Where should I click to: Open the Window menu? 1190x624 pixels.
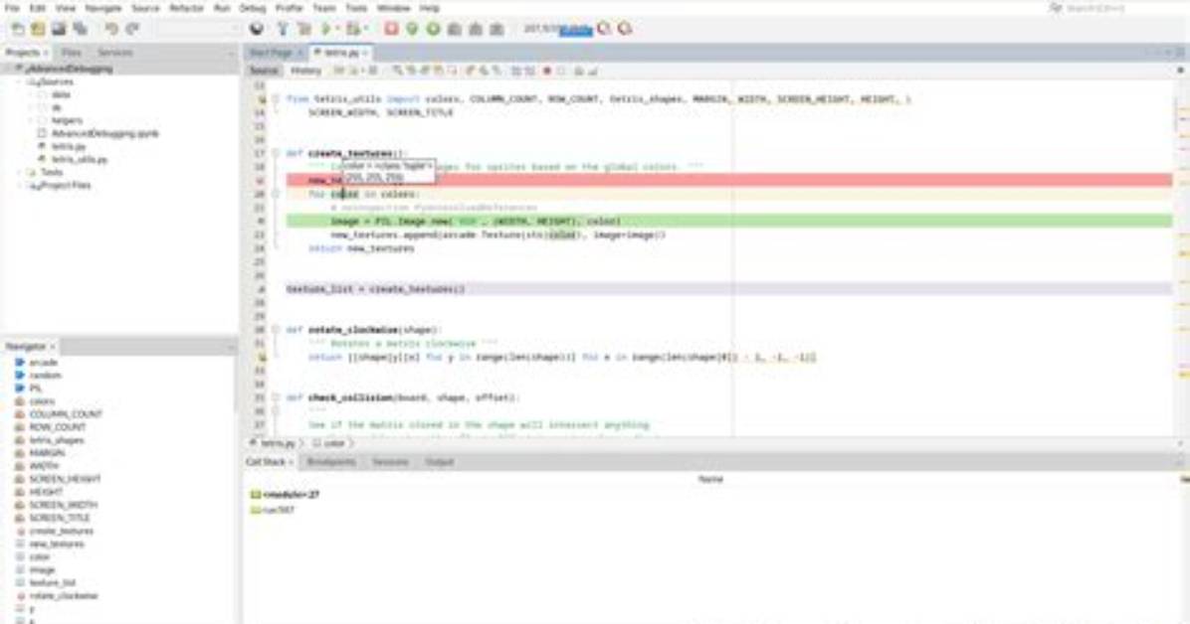pyautogui.click(x=394, y=8)
